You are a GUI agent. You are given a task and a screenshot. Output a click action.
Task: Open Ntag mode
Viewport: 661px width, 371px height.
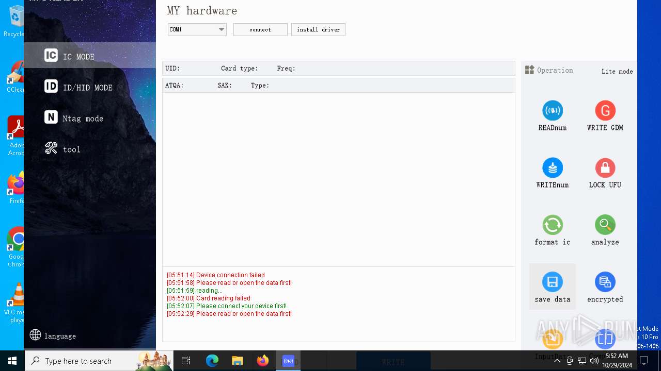90,117
